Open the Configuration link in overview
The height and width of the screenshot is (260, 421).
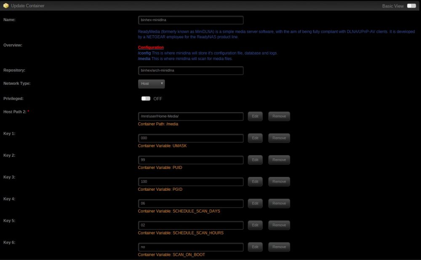point(151,47)
